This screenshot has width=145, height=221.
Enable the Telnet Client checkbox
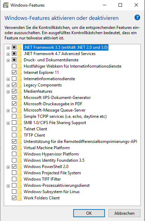pos(14,129)
